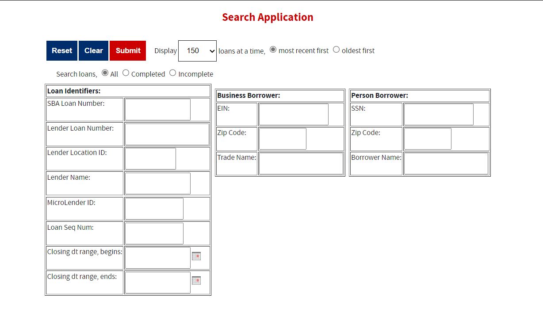The image size is (543, 309).
Task: Choose All loans search filter
Action: click(x=105, y=73)
